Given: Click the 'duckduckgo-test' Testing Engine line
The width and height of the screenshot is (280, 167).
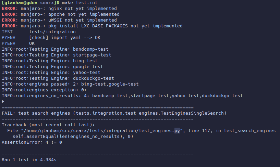Looking at the screenshot, I should click(58, 78).
